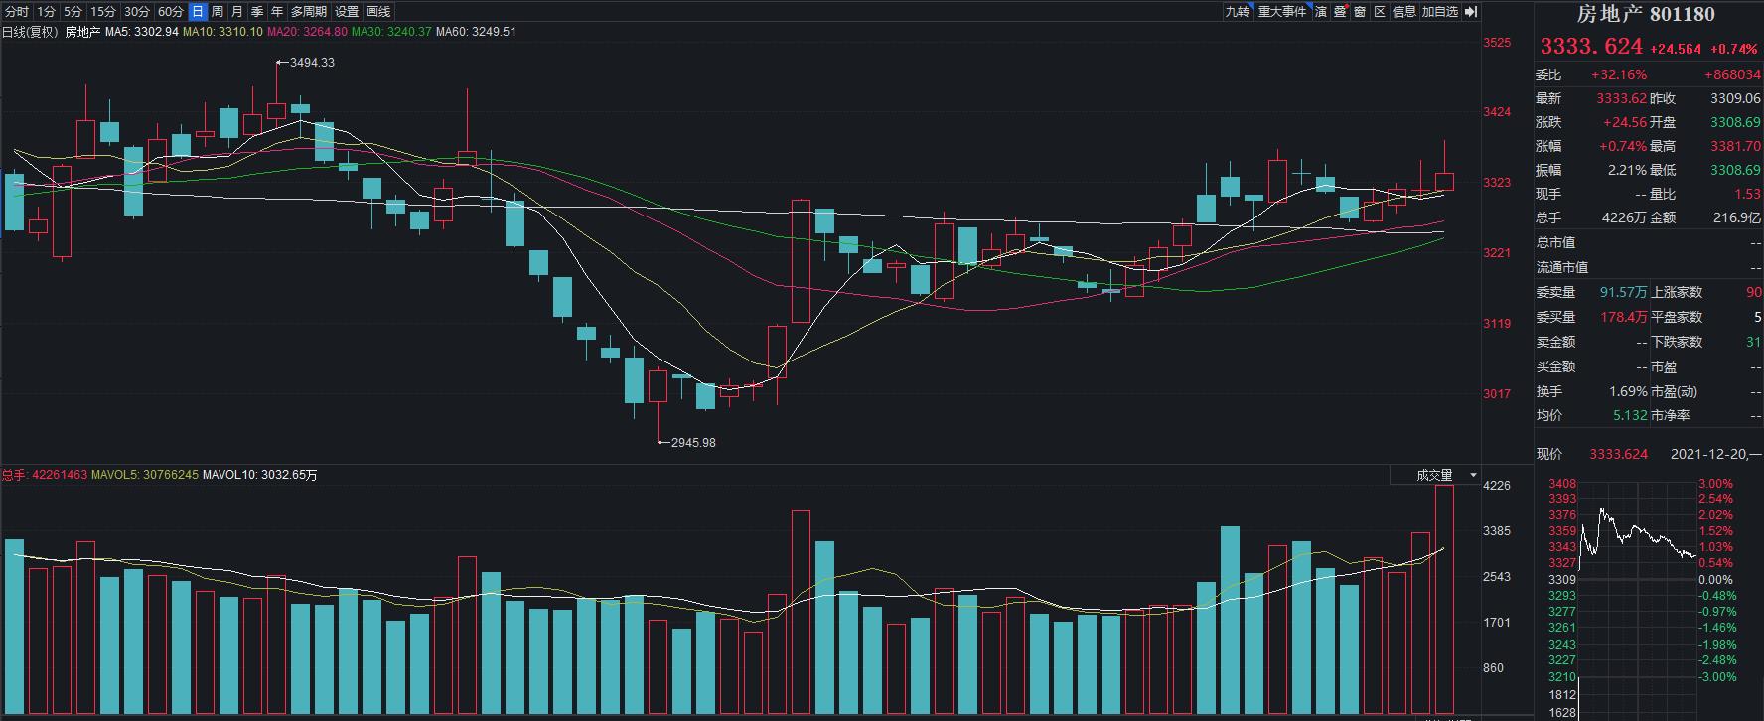Image resolution: width=1764 pixels, height=721 pixels.
Task: Open the 画线 drawing tools
Action: point(378,12)
